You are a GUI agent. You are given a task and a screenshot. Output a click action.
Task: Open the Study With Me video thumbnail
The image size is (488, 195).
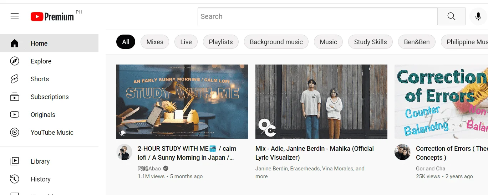182,102
